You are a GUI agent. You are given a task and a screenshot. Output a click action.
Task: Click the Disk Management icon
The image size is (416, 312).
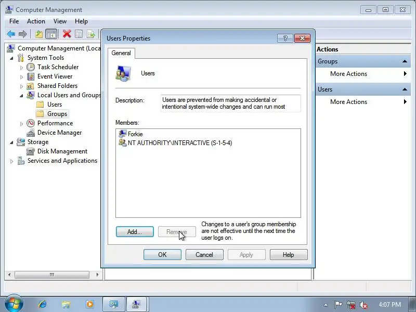point(31,151)
